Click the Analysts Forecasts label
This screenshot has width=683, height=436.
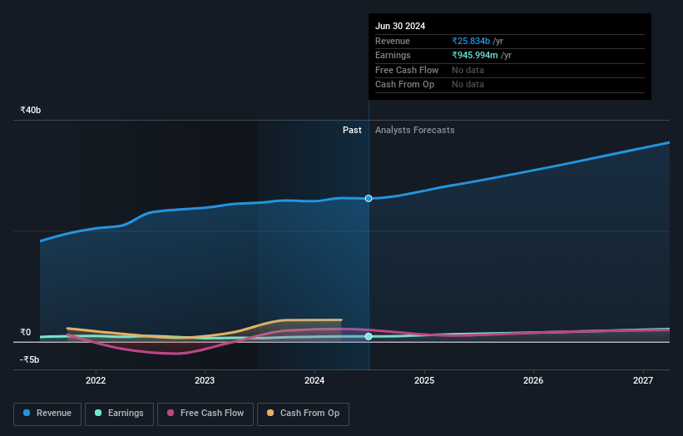414,131
